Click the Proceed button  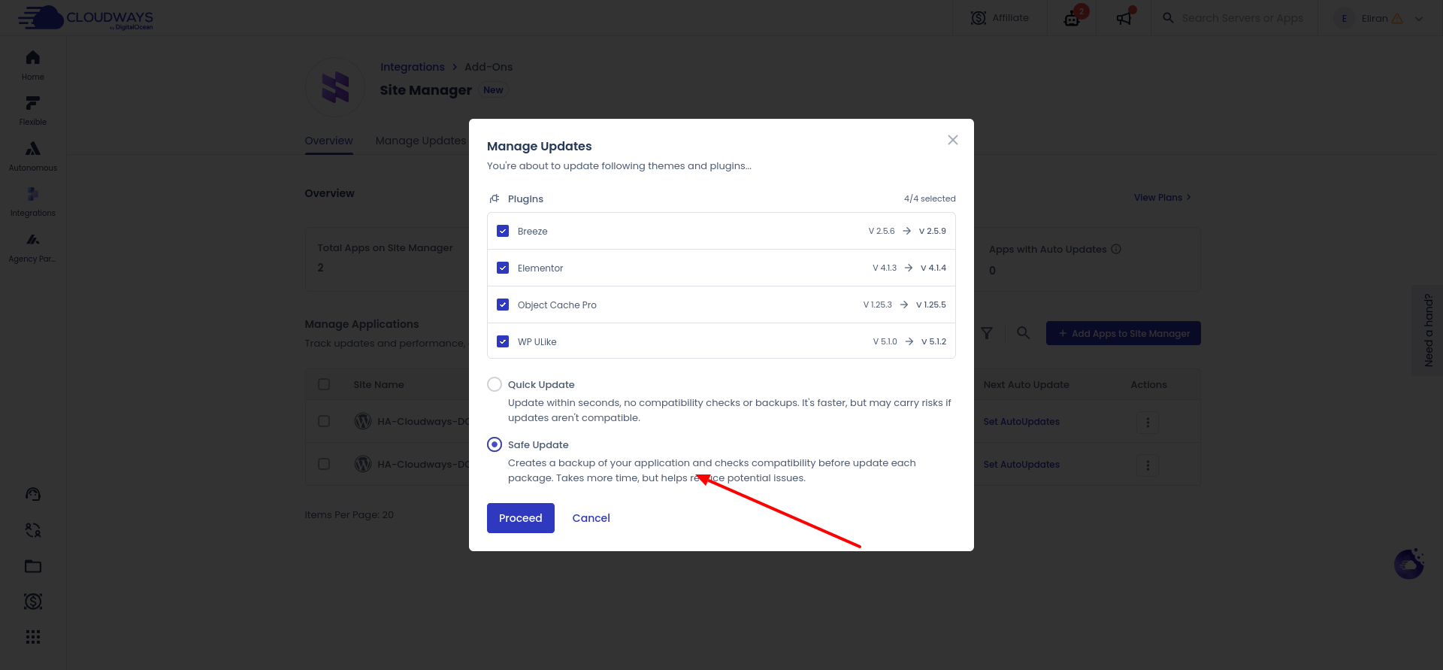[521, 518]
